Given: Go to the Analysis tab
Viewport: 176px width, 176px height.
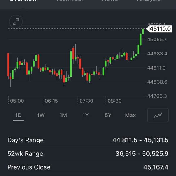Looking at the screenshot, I should click(149, 1).
